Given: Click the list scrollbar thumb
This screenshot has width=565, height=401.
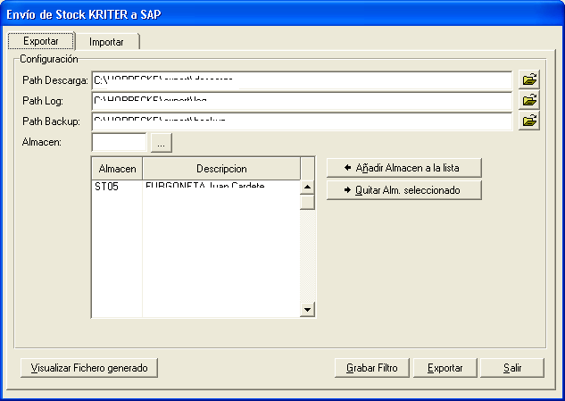Looking at the screenshot, I should (x=307, y=202).
